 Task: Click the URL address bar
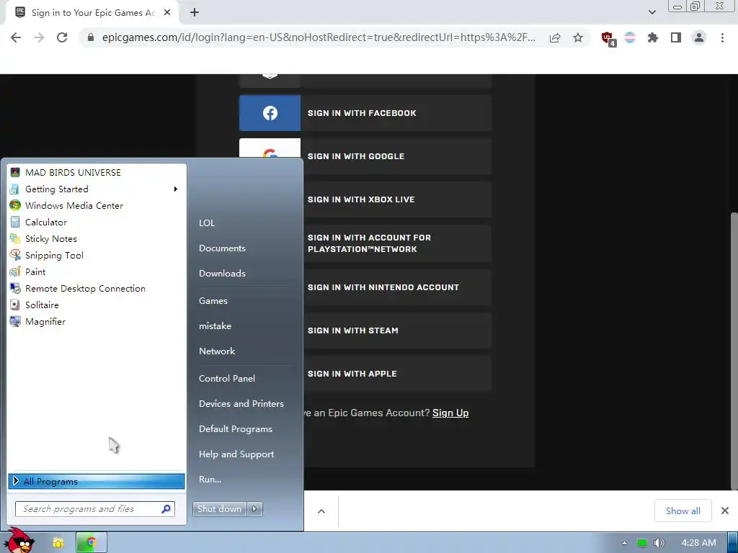tap(319, 37)
